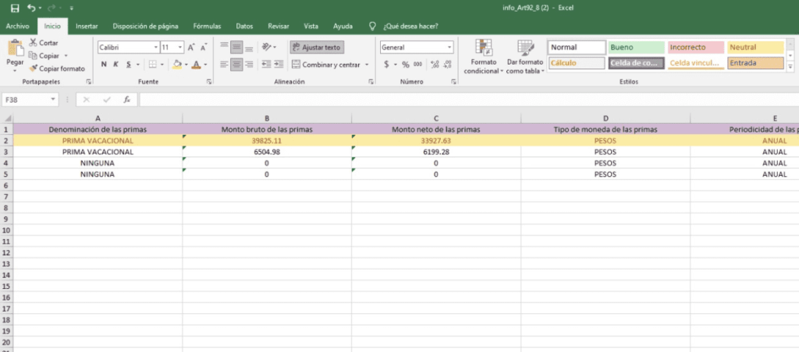Expand the General number format dropdown
The width and height of the screenshot is (799, 352).
[449, 48]
